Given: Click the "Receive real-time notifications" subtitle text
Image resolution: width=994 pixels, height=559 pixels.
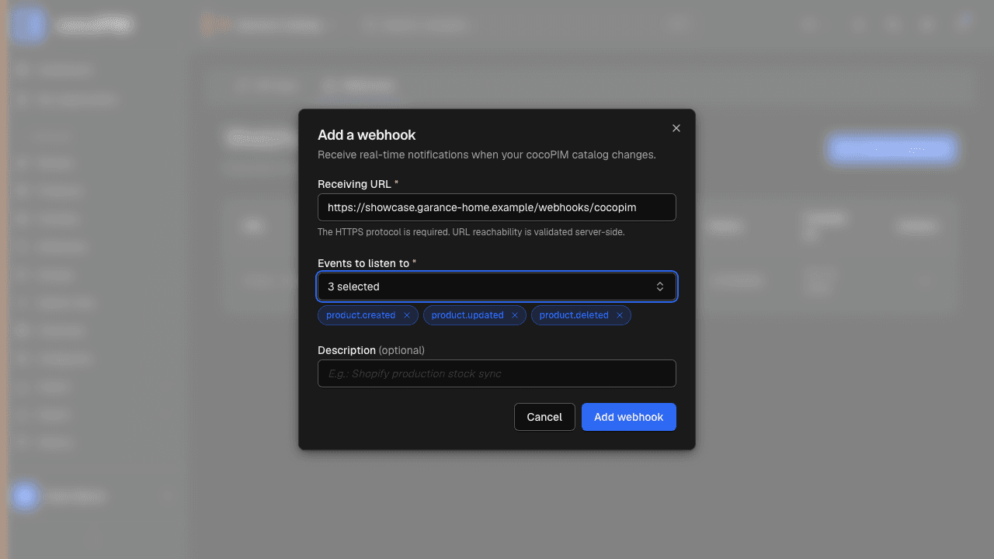Looking at the screenshot, I should pos(487,155).
